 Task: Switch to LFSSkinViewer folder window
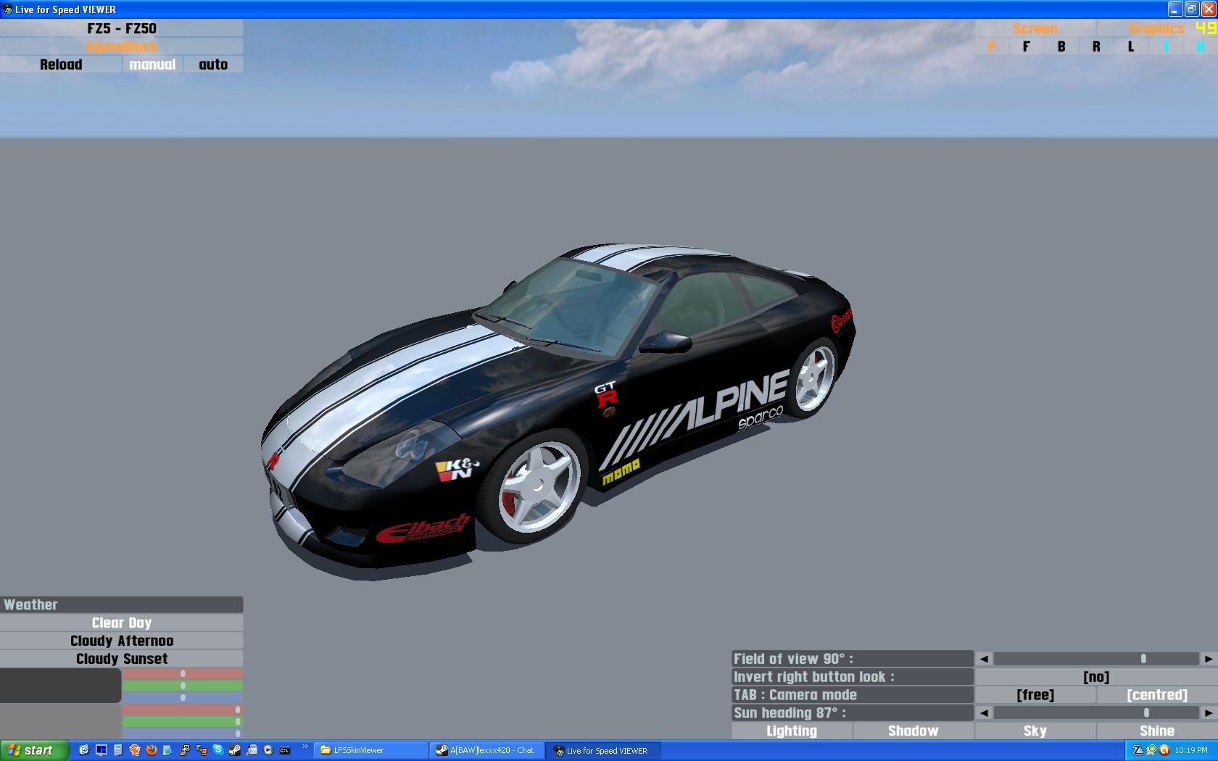pos(371,750)
